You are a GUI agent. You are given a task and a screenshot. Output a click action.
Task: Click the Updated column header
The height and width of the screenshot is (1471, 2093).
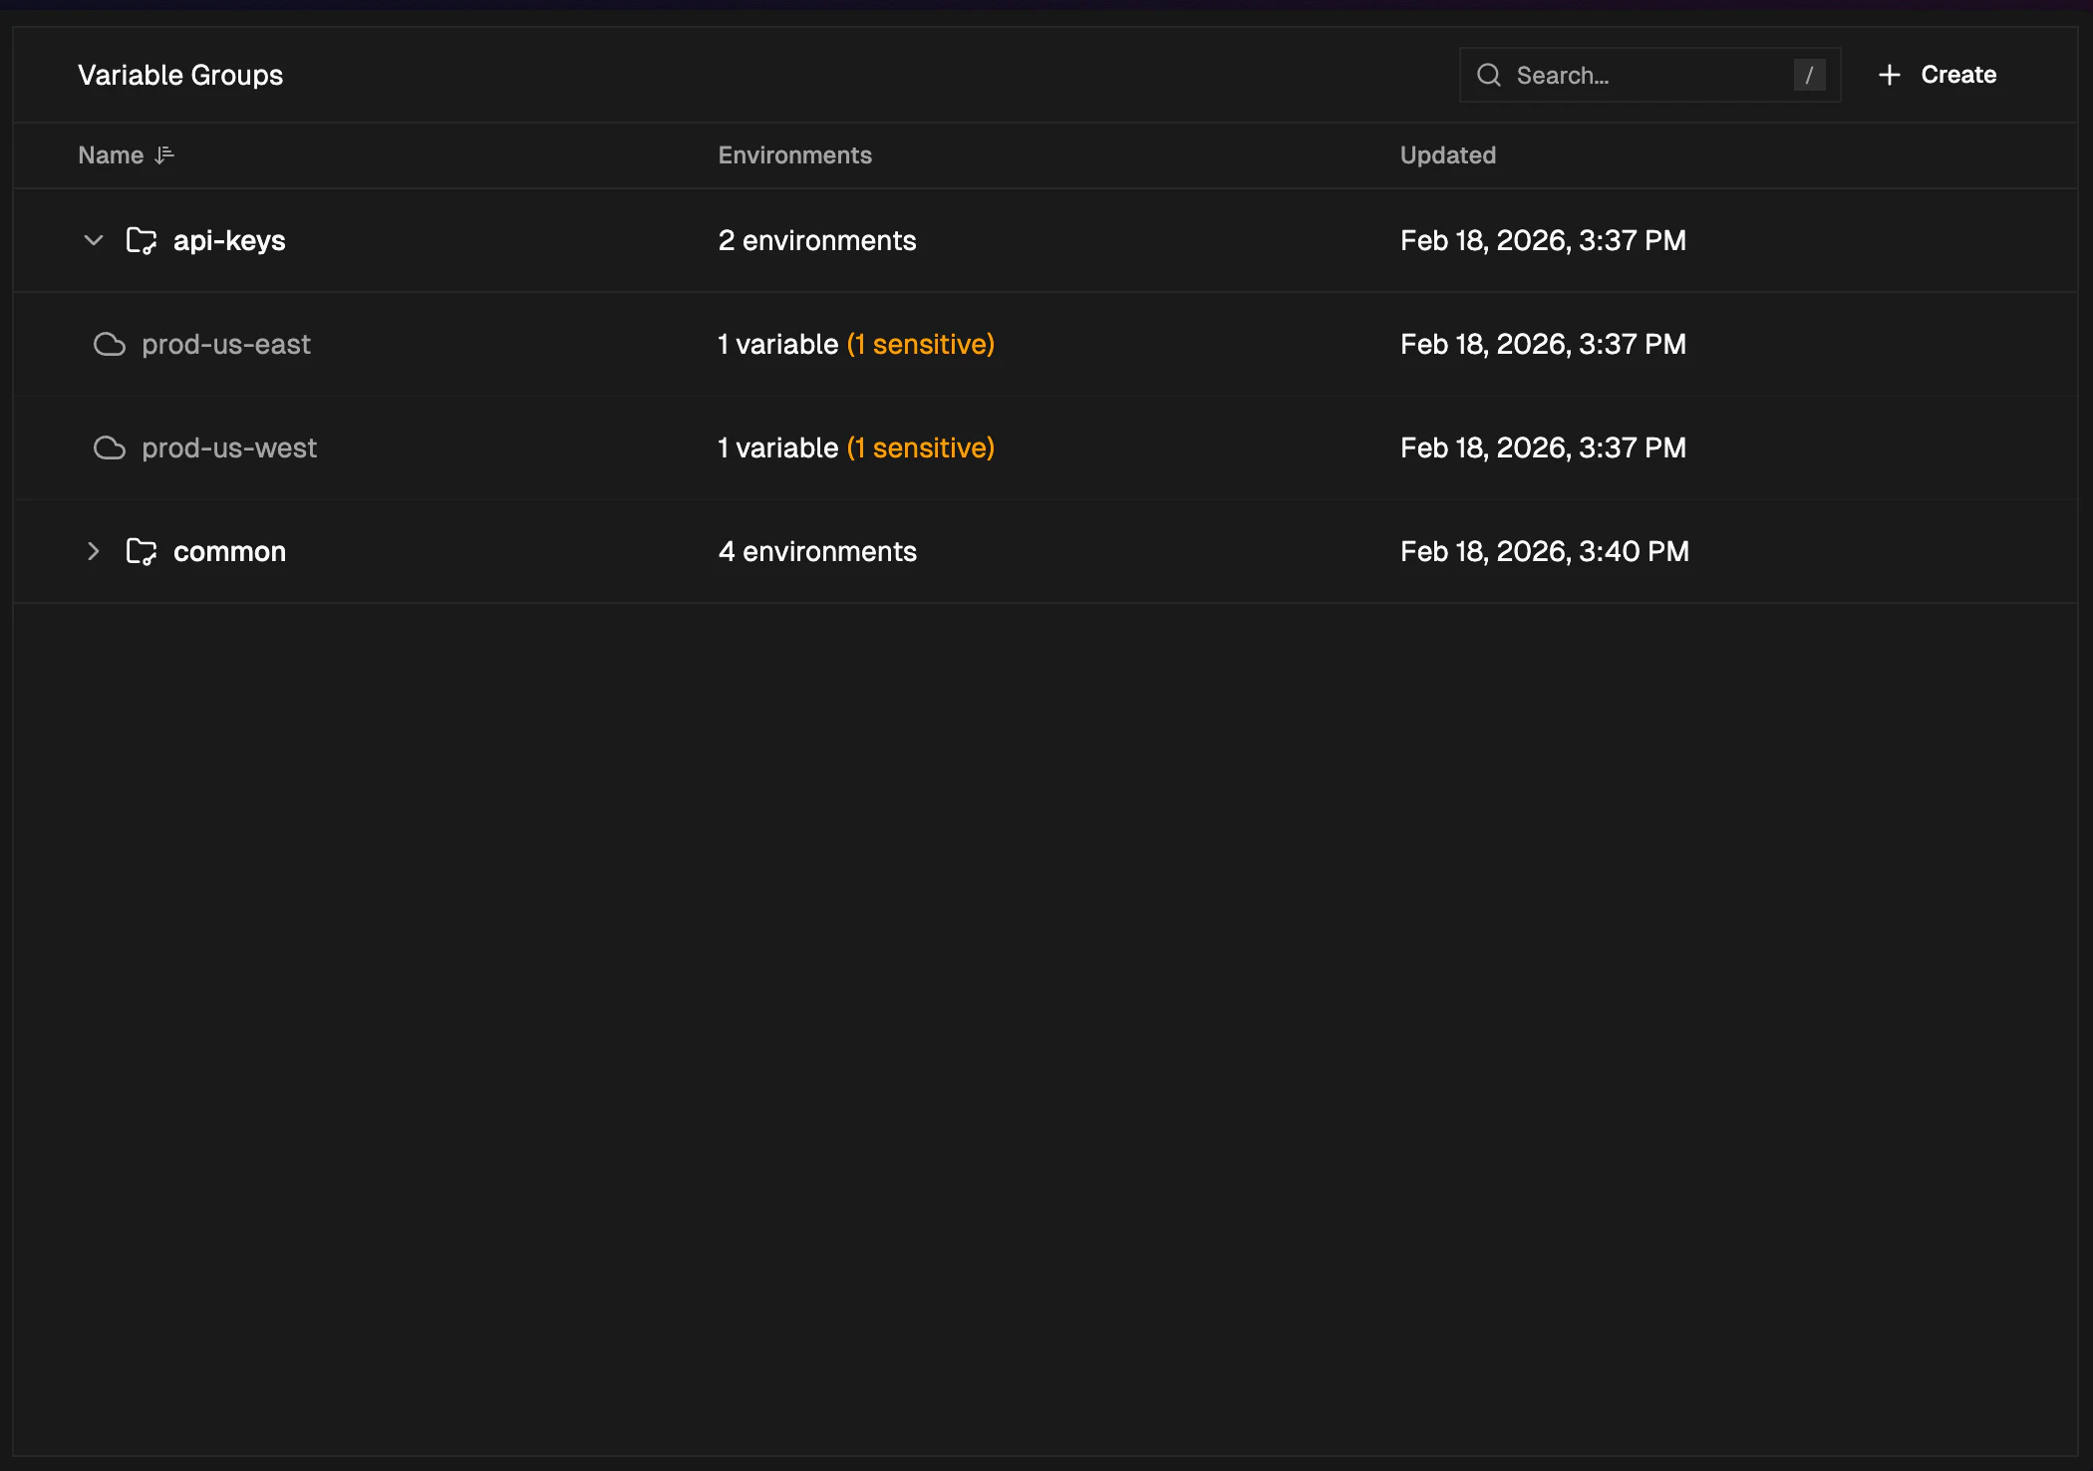1447,155
